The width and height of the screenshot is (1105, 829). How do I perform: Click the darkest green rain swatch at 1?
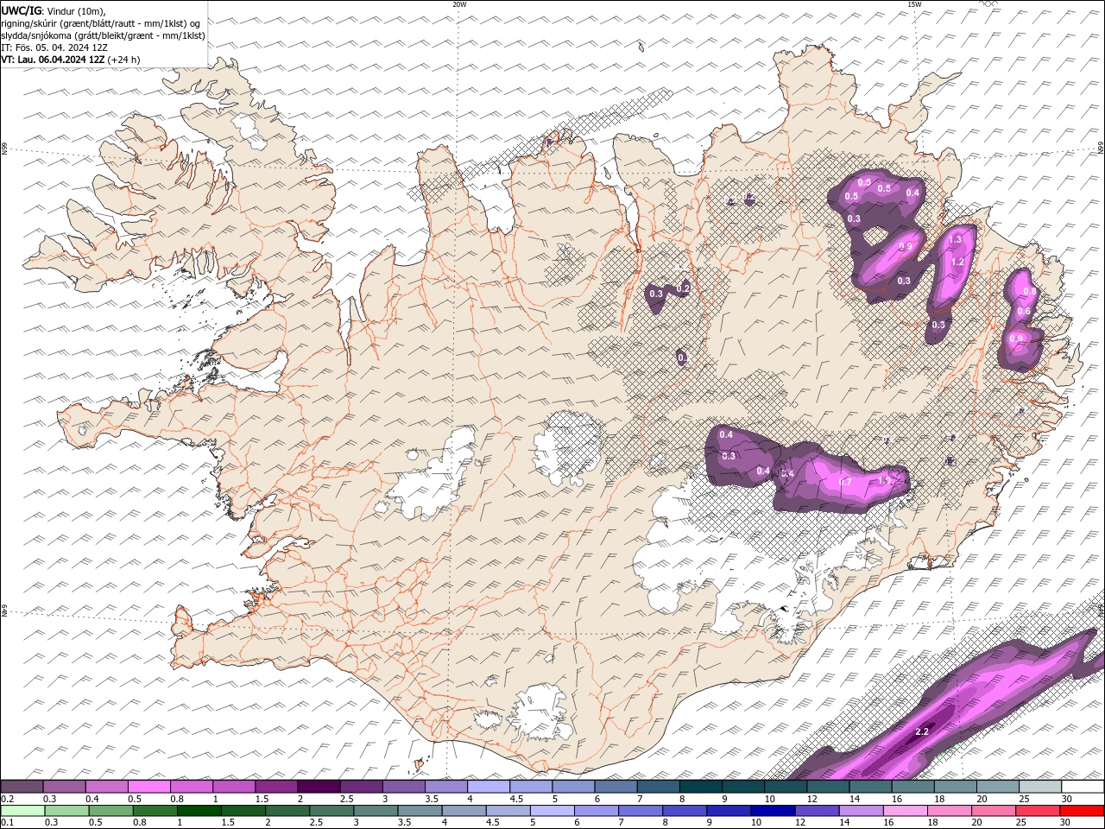pos(199,811)
